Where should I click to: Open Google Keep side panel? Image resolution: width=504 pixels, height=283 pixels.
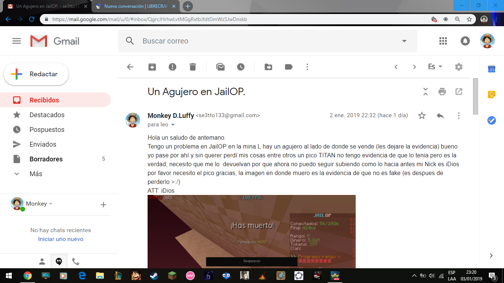click(x=491, y=95)
